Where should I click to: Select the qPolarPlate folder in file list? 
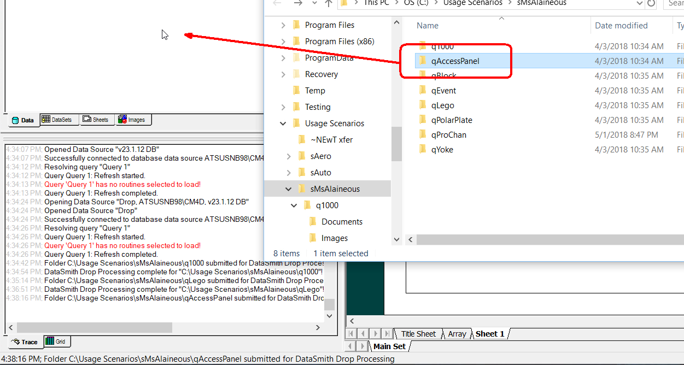coord(451,120)
